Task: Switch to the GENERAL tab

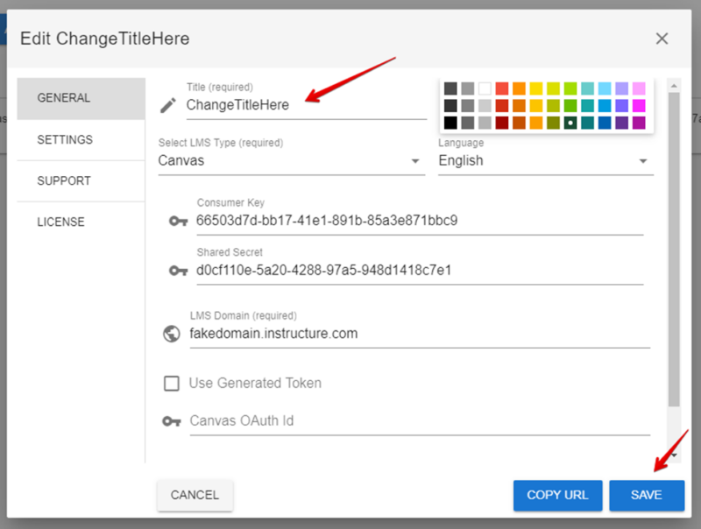Action: click(81, 98)
